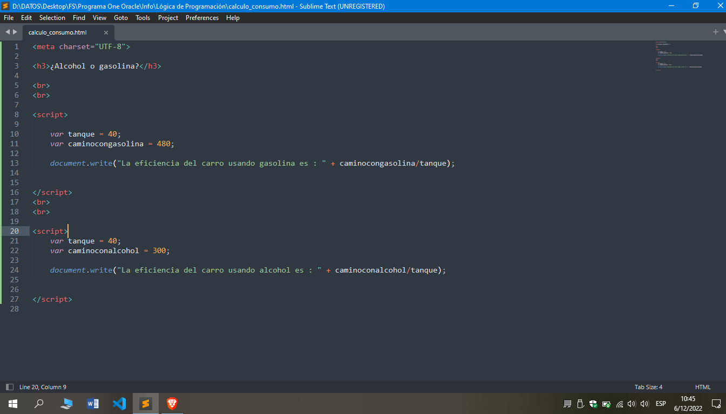Click closing script tag on line 27
Image resolution: width=726 pixels, height=414 pixels.
[x=52, y=299]
